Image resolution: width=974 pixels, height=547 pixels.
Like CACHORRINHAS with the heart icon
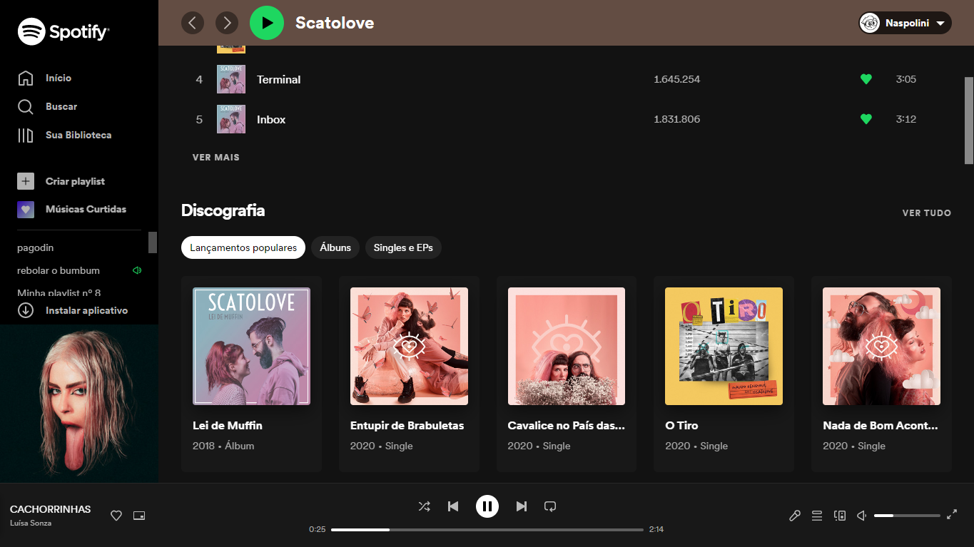point(116,516)
